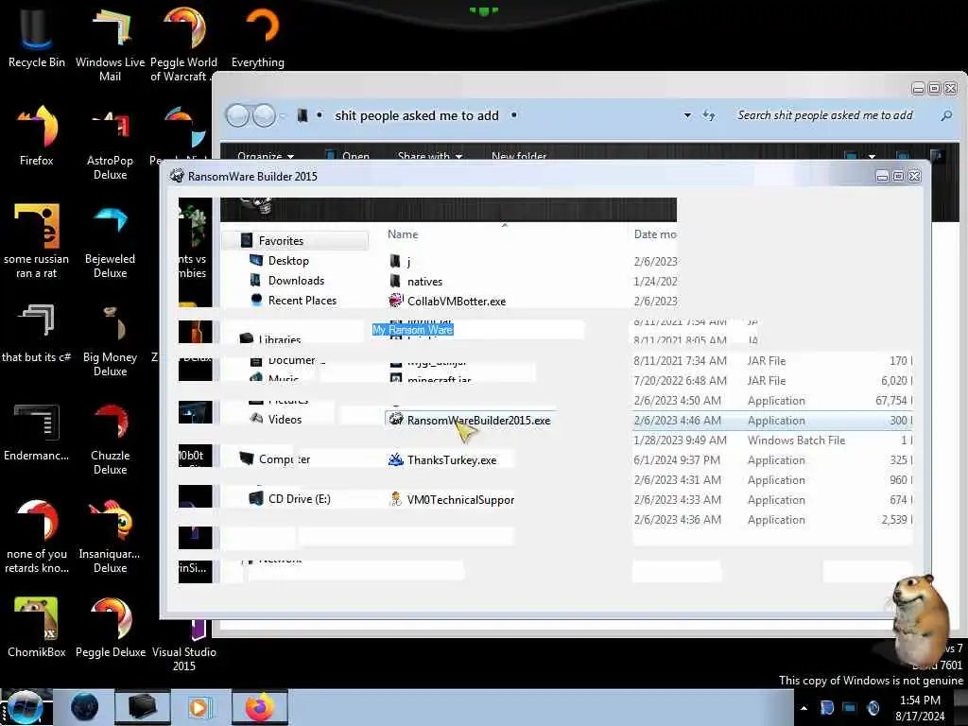Open the Share with dropdown menu
968x726 pixels.
coord(430,156)
